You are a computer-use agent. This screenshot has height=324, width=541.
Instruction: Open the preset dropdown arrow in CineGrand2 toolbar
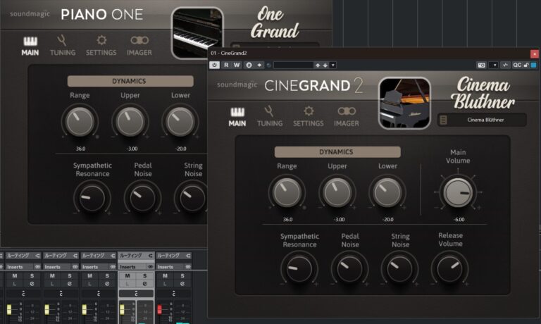click(333, 65)
